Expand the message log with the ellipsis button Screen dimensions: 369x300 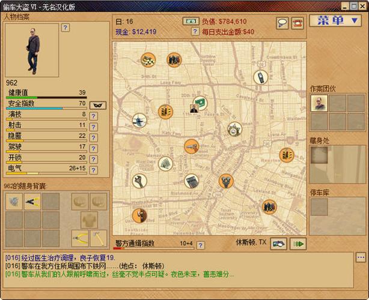click(361, 257)
